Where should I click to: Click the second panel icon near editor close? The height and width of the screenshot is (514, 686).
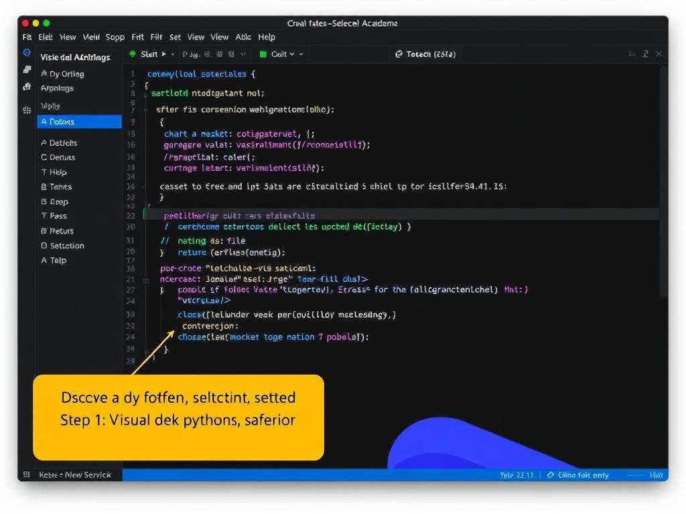(x=645, y=54)
